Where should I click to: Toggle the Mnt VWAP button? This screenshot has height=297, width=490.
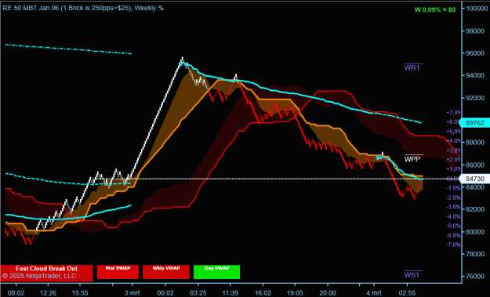[x=118, y=272]
